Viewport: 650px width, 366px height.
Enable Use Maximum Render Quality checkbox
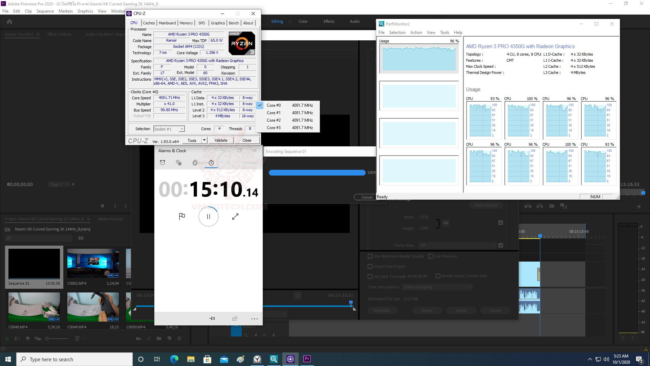[370, 256]
